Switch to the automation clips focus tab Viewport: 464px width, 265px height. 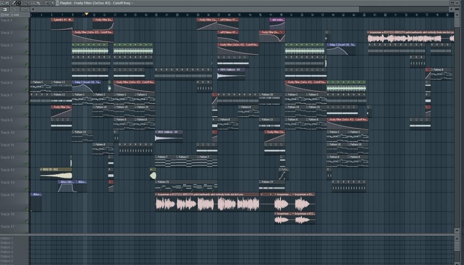pos(15,9)
